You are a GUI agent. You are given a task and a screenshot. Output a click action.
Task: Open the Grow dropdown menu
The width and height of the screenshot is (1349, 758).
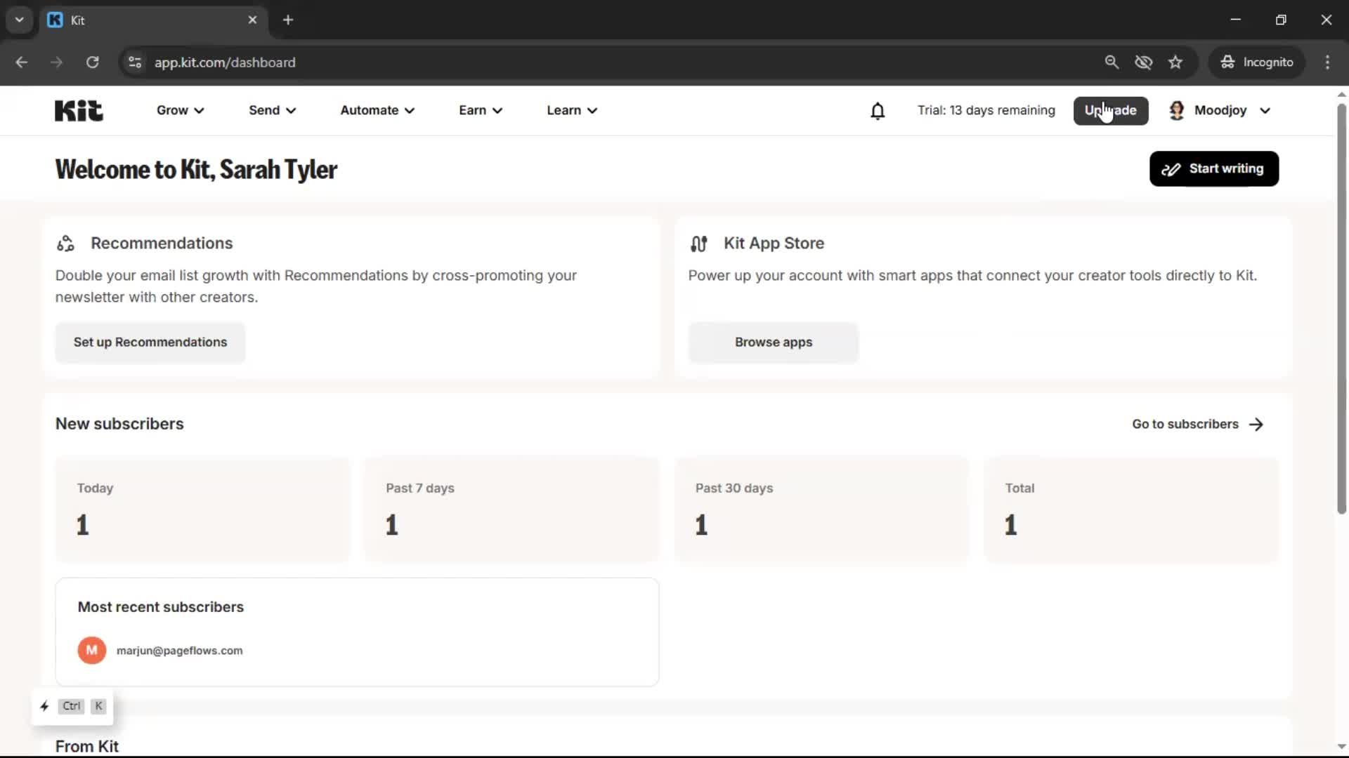point(179,110)
